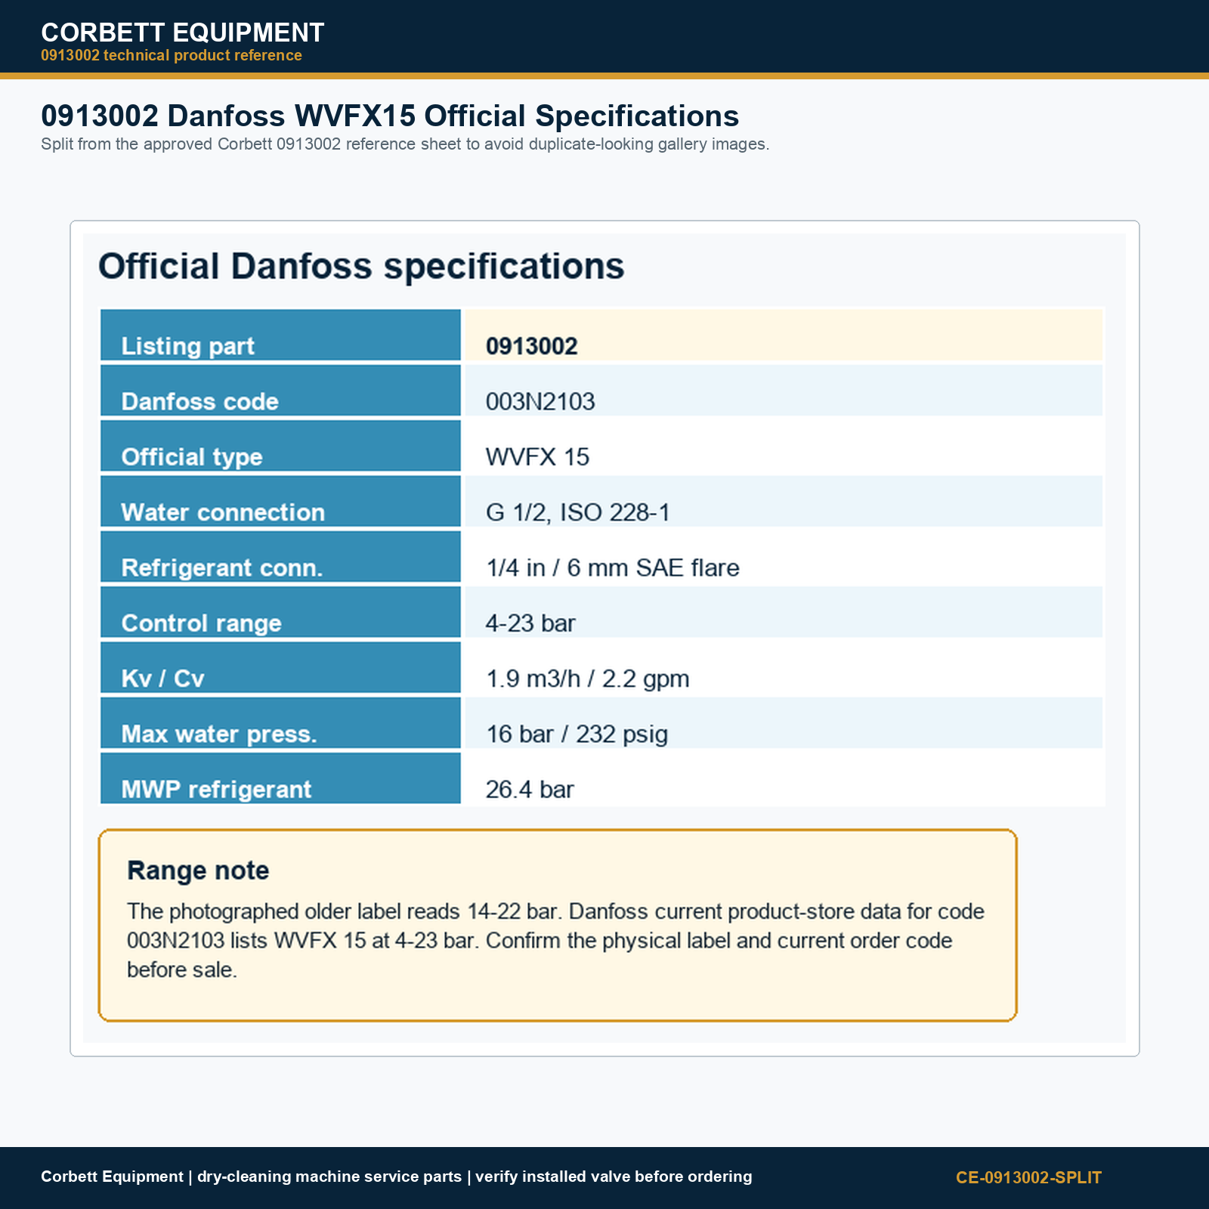Click the value '26.4 bar'

[530, 790]
